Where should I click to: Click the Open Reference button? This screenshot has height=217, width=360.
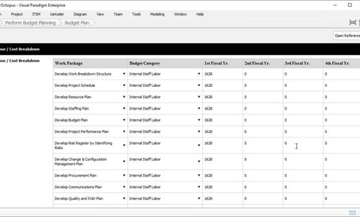coord(347,35)
